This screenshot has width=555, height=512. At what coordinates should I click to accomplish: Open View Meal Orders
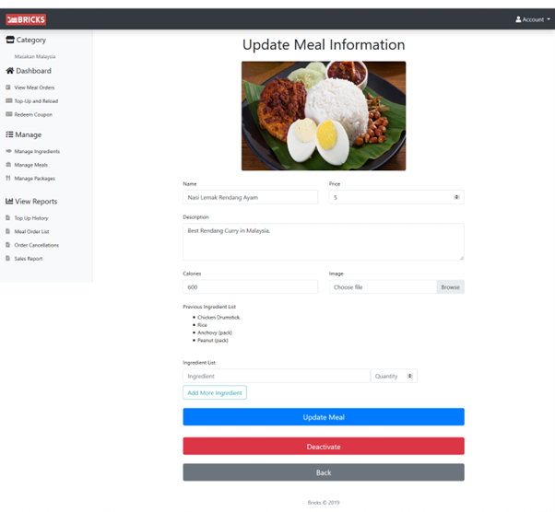click(34, 87)
